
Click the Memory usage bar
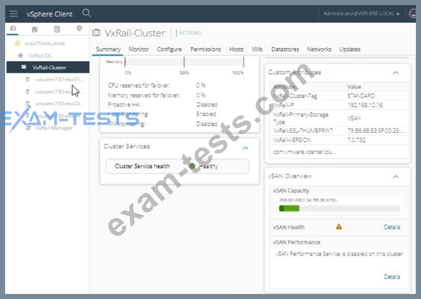tap(184, 62)
